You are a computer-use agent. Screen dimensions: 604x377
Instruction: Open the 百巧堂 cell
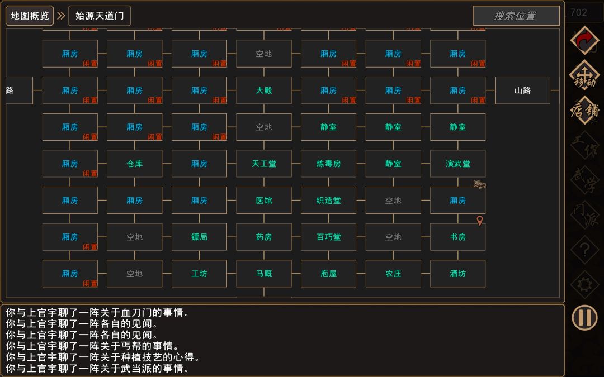(329, 237)
